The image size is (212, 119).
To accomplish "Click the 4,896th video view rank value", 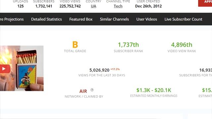I will coord(182,45).
